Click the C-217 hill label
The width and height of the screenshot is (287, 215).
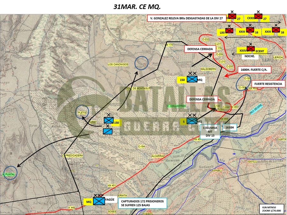pyautogui.click(x=218, y=44)
